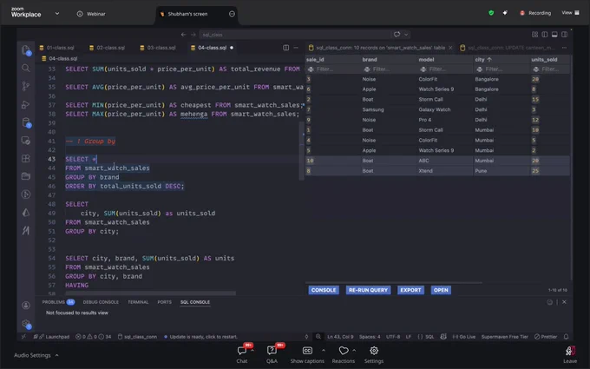Open the Explorer icon in activity bar
The image size is (590, 369).
(x=25, y=49)
